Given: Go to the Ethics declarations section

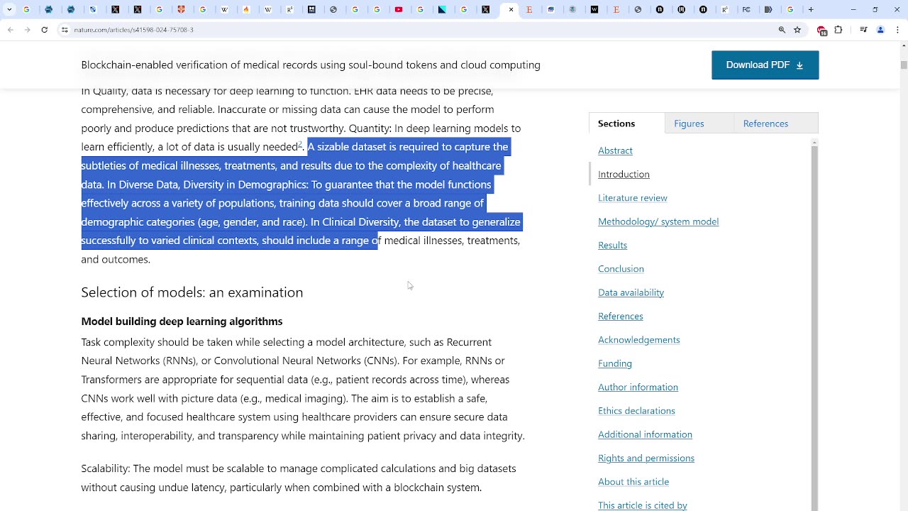Looking at the screenshot, I should pos(636,411).
